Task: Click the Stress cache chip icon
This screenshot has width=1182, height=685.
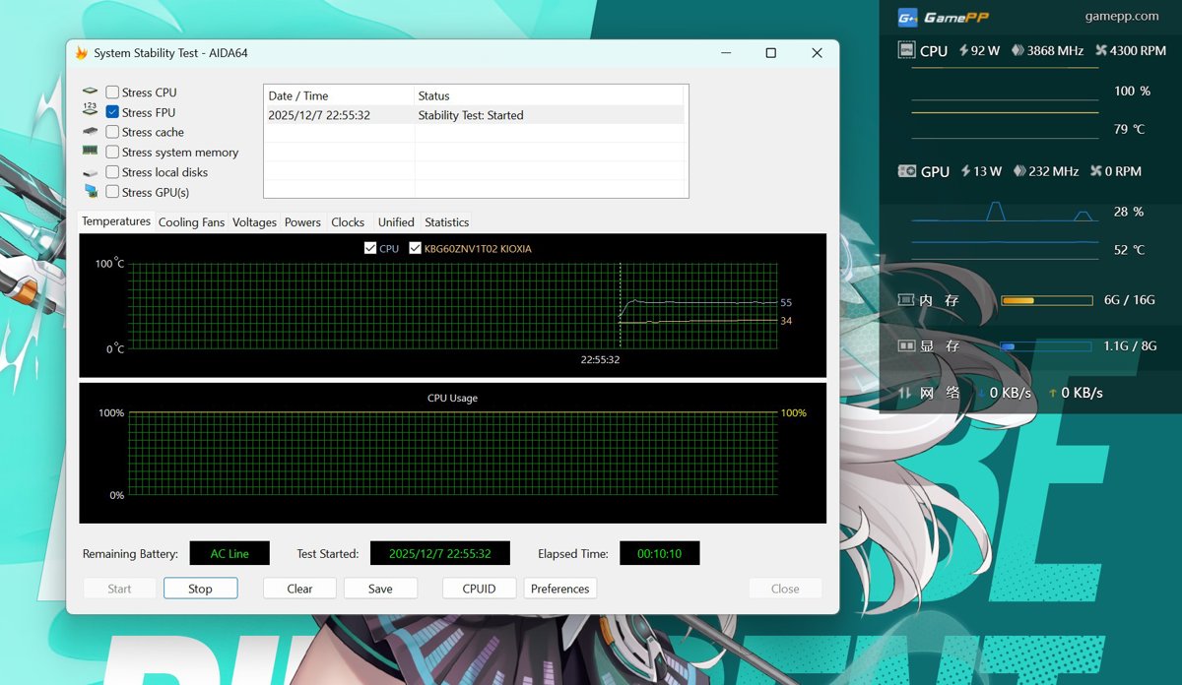Action: click(90, 131)
